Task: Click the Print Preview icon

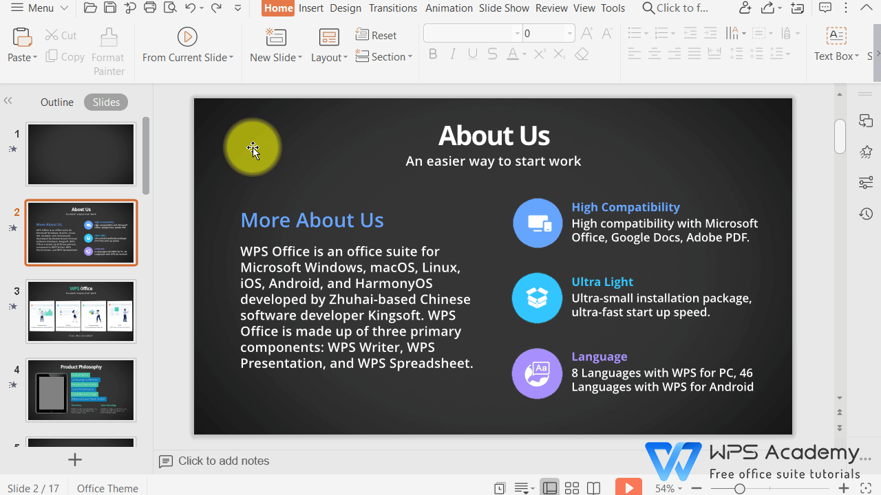Action: (x=170, y=8)
